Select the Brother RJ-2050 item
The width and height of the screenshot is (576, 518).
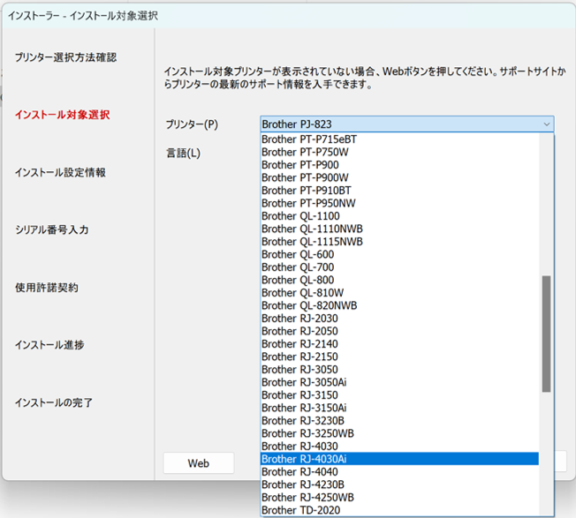(x=399, y=331)
